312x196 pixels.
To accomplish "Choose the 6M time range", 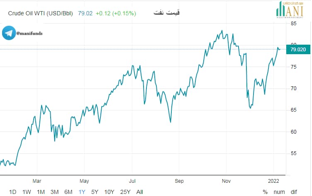I will coord(68,192).
